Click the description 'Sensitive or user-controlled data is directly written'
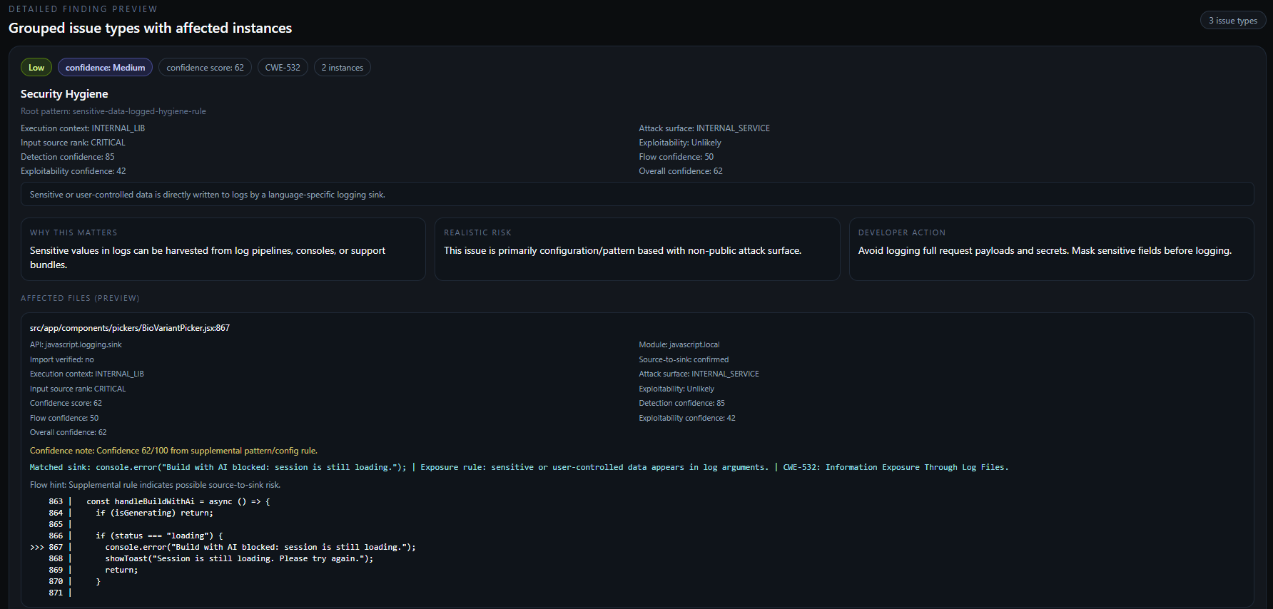The width and height of the screenshot is (1273, 609). [207, 195]
